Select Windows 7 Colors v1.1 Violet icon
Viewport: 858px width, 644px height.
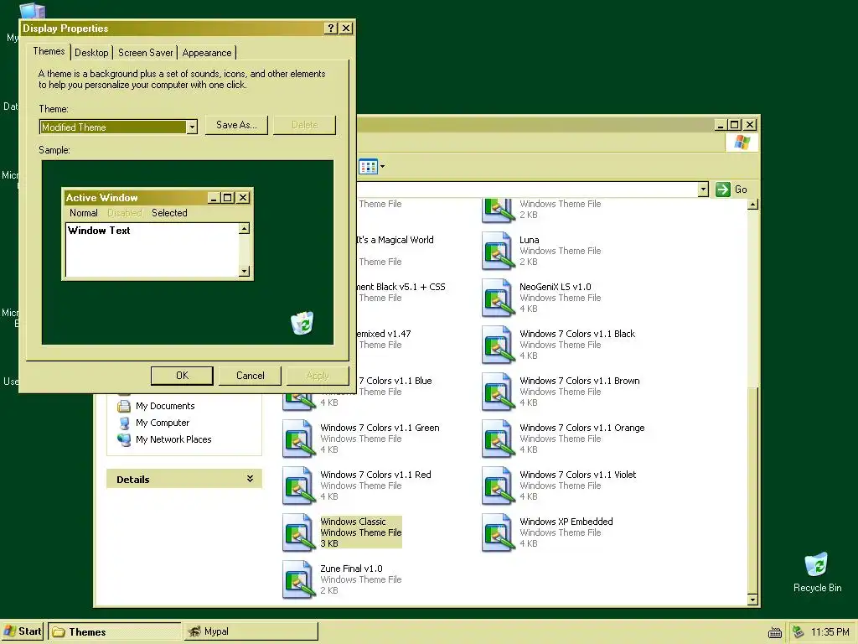(x=498, y=486)
